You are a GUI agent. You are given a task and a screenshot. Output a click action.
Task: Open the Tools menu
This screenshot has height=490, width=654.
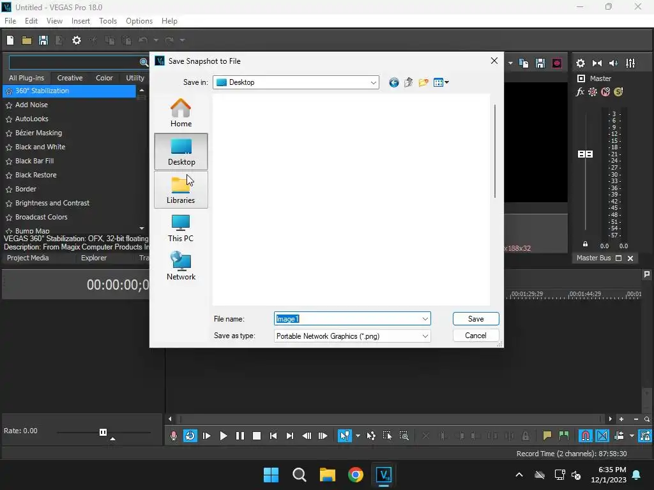tap(107, 21)
